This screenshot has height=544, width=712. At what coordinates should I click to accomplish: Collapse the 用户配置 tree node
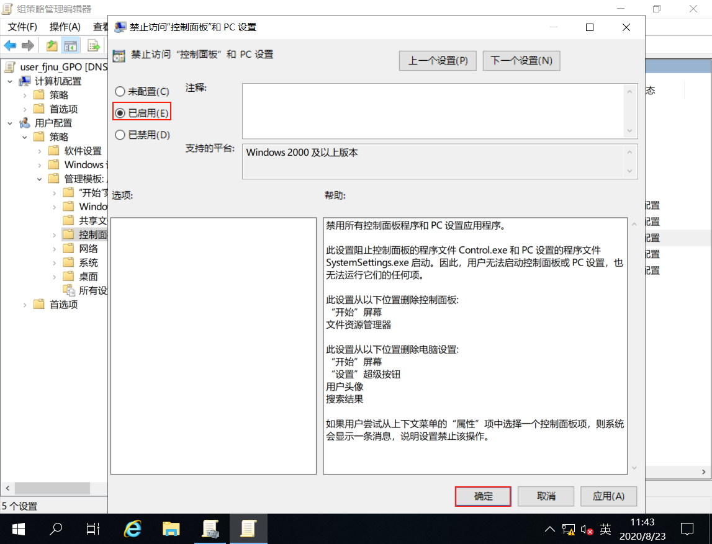tap(10, 123)
